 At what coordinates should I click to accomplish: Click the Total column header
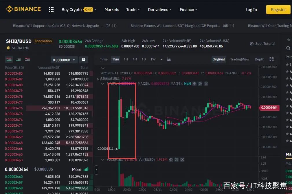(85, 68)
